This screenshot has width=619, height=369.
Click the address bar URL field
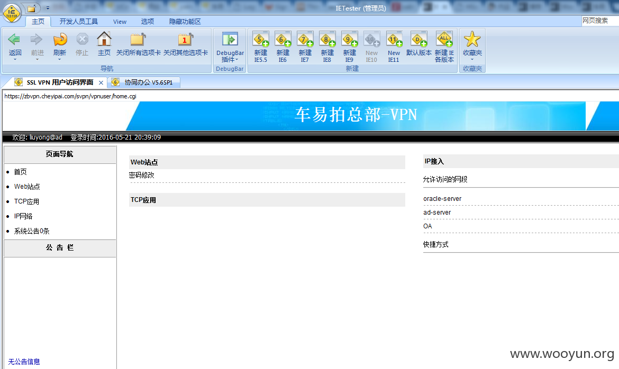tap(310, 96)
